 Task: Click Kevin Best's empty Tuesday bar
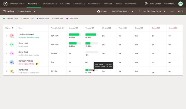tap(91, 52)
